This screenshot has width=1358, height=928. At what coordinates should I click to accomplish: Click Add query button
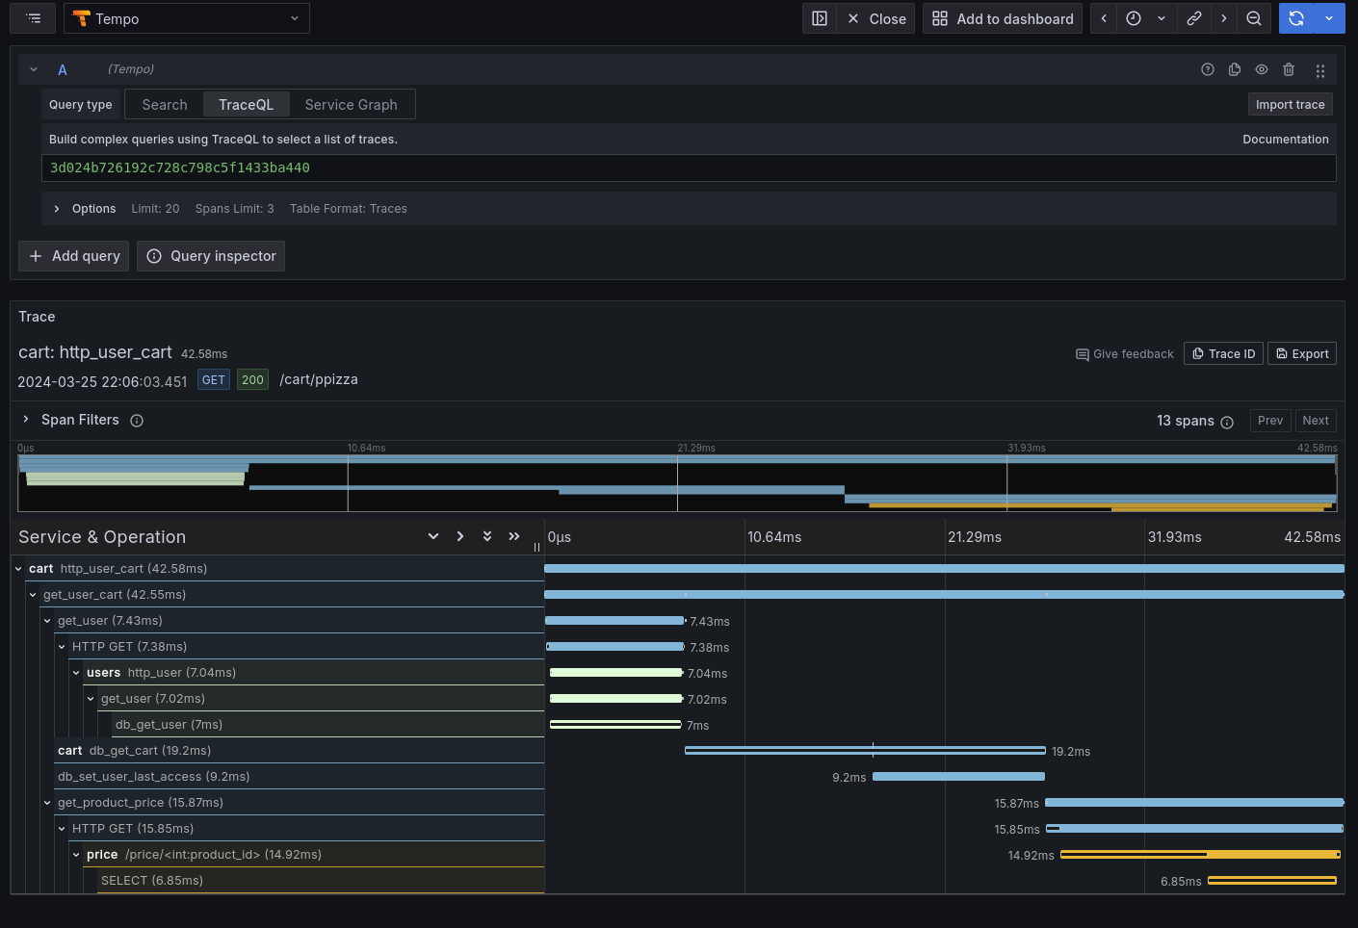point(74,256)
